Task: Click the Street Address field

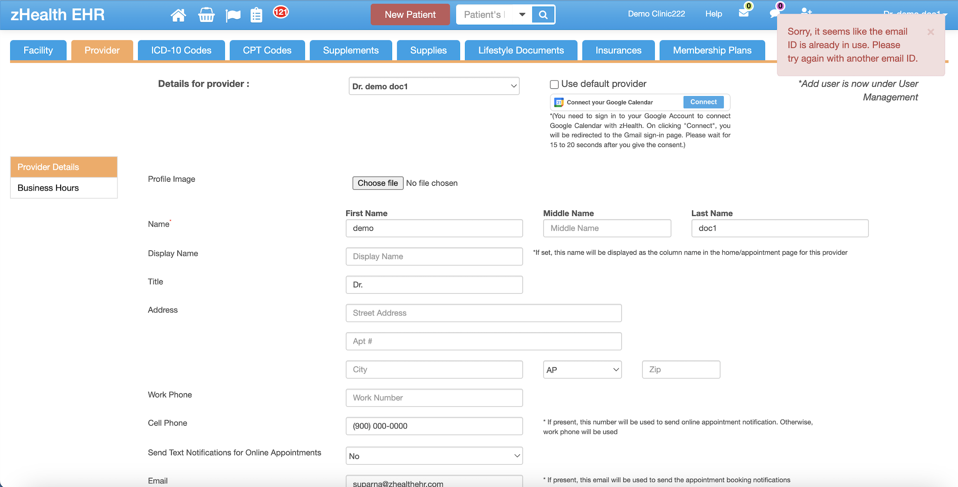Action: (484, 313)
